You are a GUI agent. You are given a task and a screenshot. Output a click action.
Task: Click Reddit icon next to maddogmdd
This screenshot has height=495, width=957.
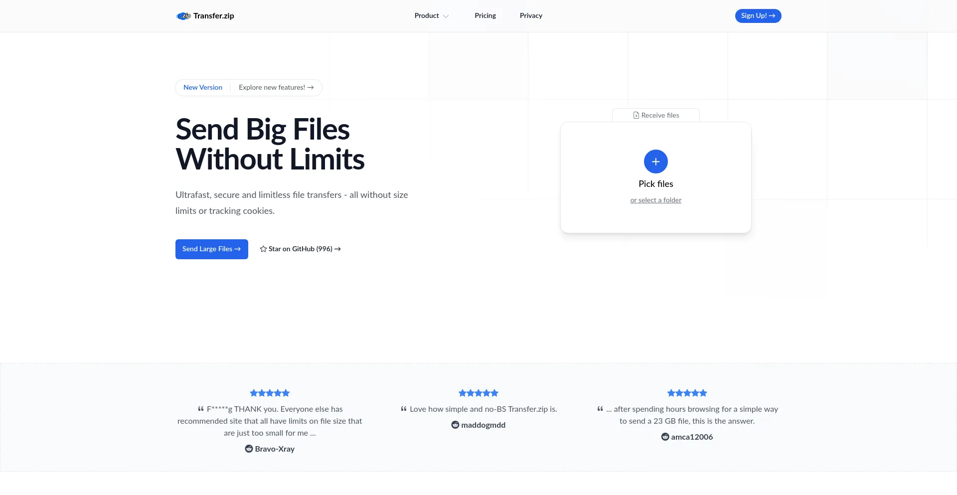tap(455, 425)
